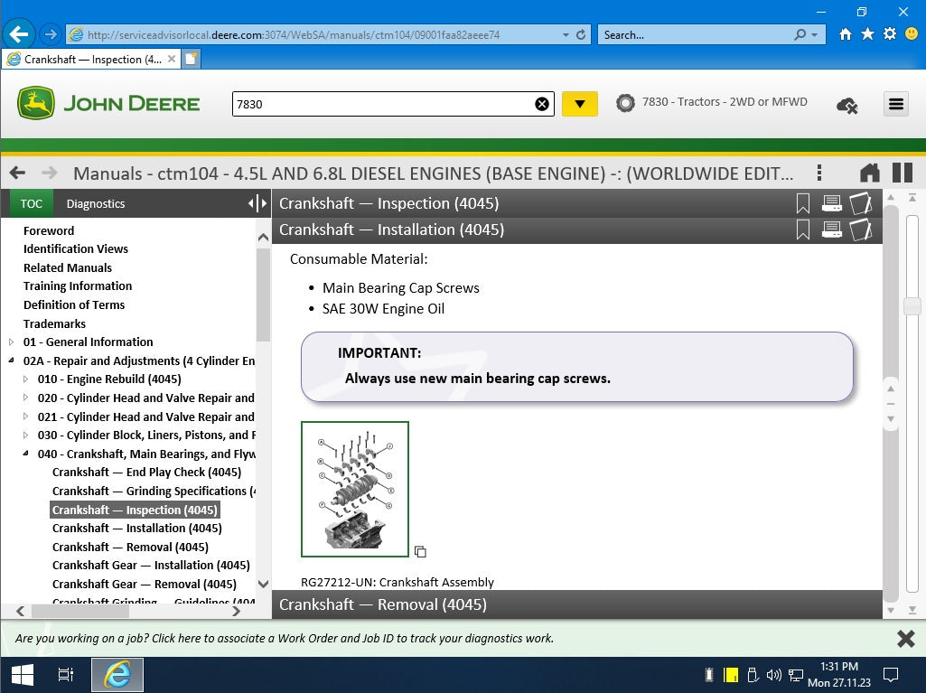Open the hamburger menu in the header
Viewport: 926px width, 693px height.
point(895,104)
